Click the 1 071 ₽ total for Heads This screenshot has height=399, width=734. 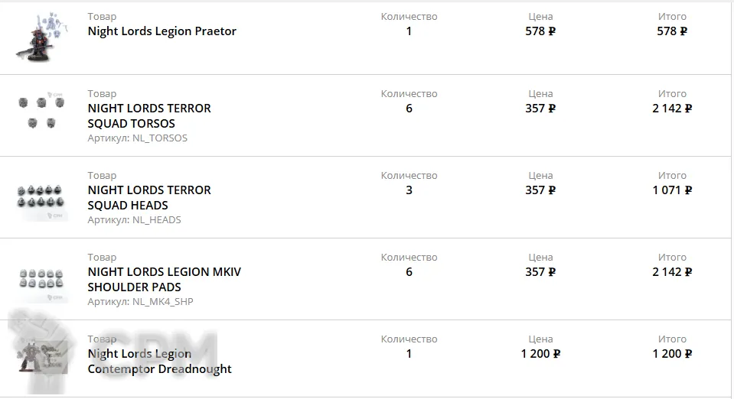tap(672, 190)
